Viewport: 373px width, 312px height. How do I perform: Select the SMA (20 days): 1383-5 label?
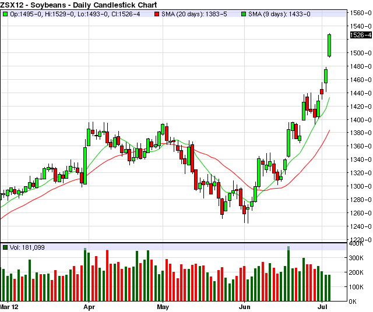(194, 14)
